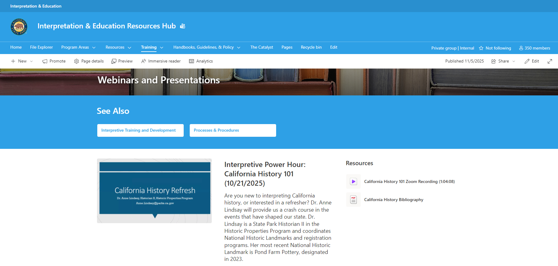Click the California History Refresh thumbnail
This screenshot has height=266, width=558.
point(154,191)
